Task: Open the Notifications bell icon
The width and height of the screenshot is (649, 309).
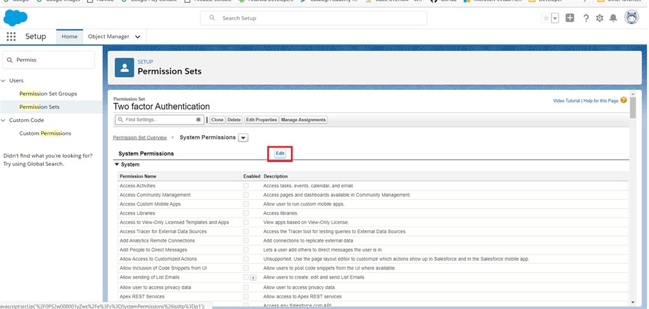Action: (613, 18)
